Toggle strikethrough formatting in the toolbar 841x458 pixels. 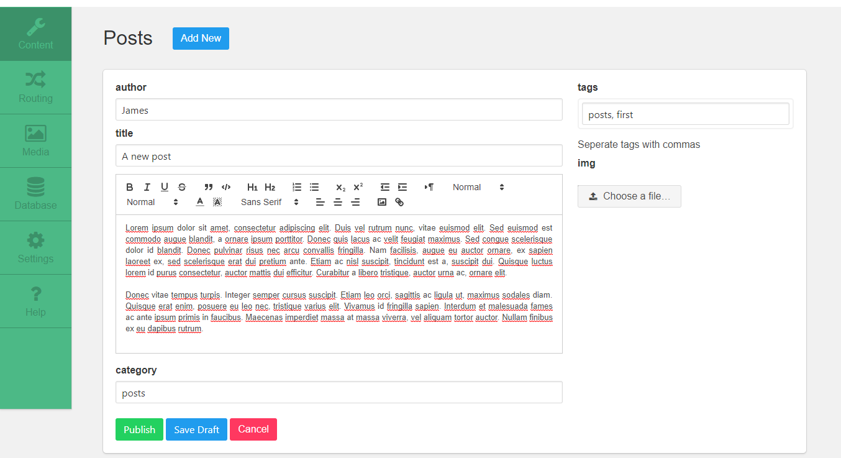(x=182, y=187)
